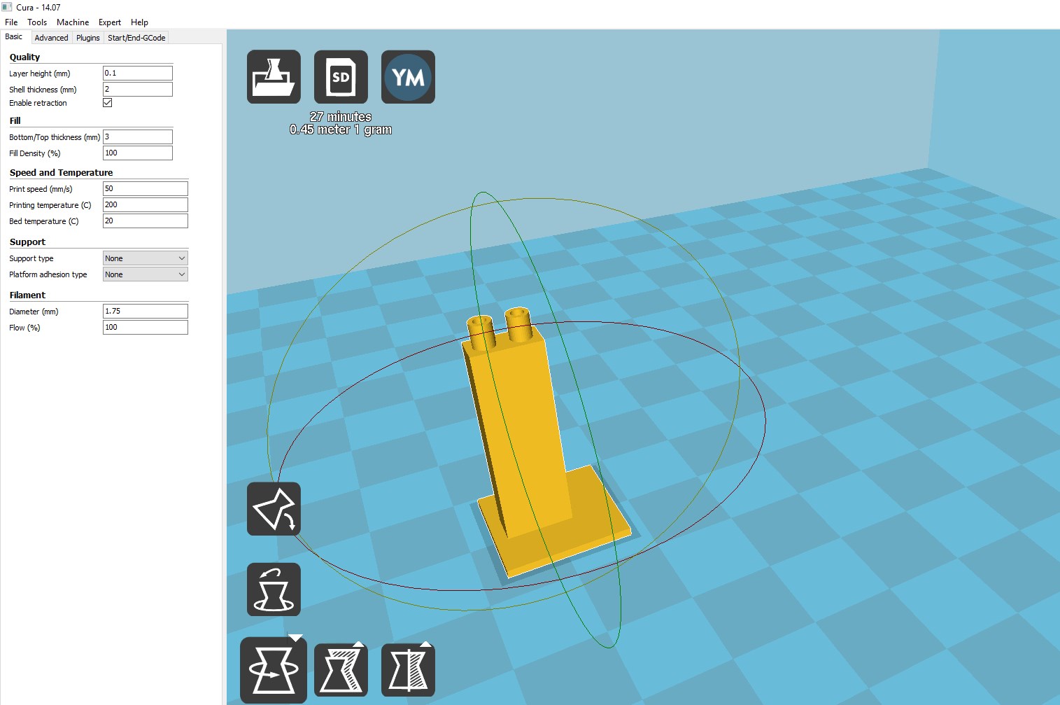Click the filament Diameter input field
Image resolution: width=1060 pixels, height=705 pixels.
[146, 311]
